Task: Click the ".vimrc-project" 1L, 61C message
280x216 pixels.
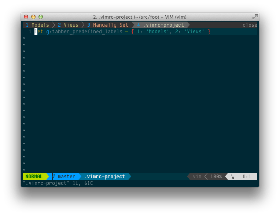Action: coord(58,183)
